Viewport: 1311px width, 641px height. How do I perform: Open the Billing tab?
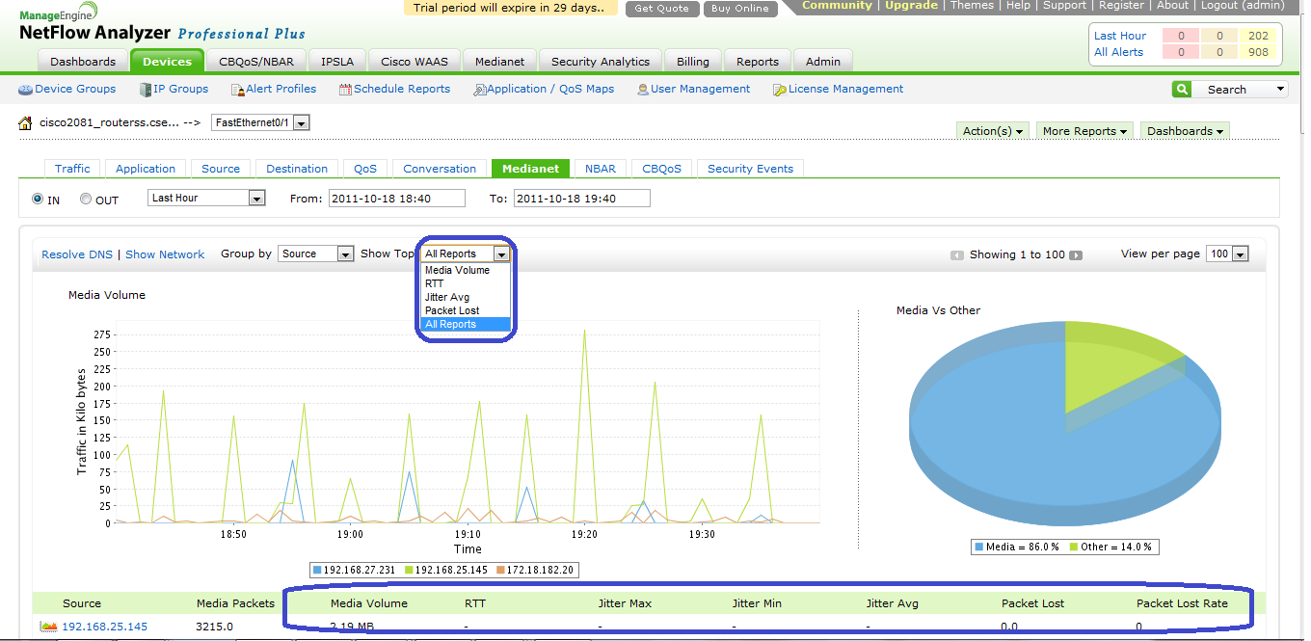[x=693, y=62]
